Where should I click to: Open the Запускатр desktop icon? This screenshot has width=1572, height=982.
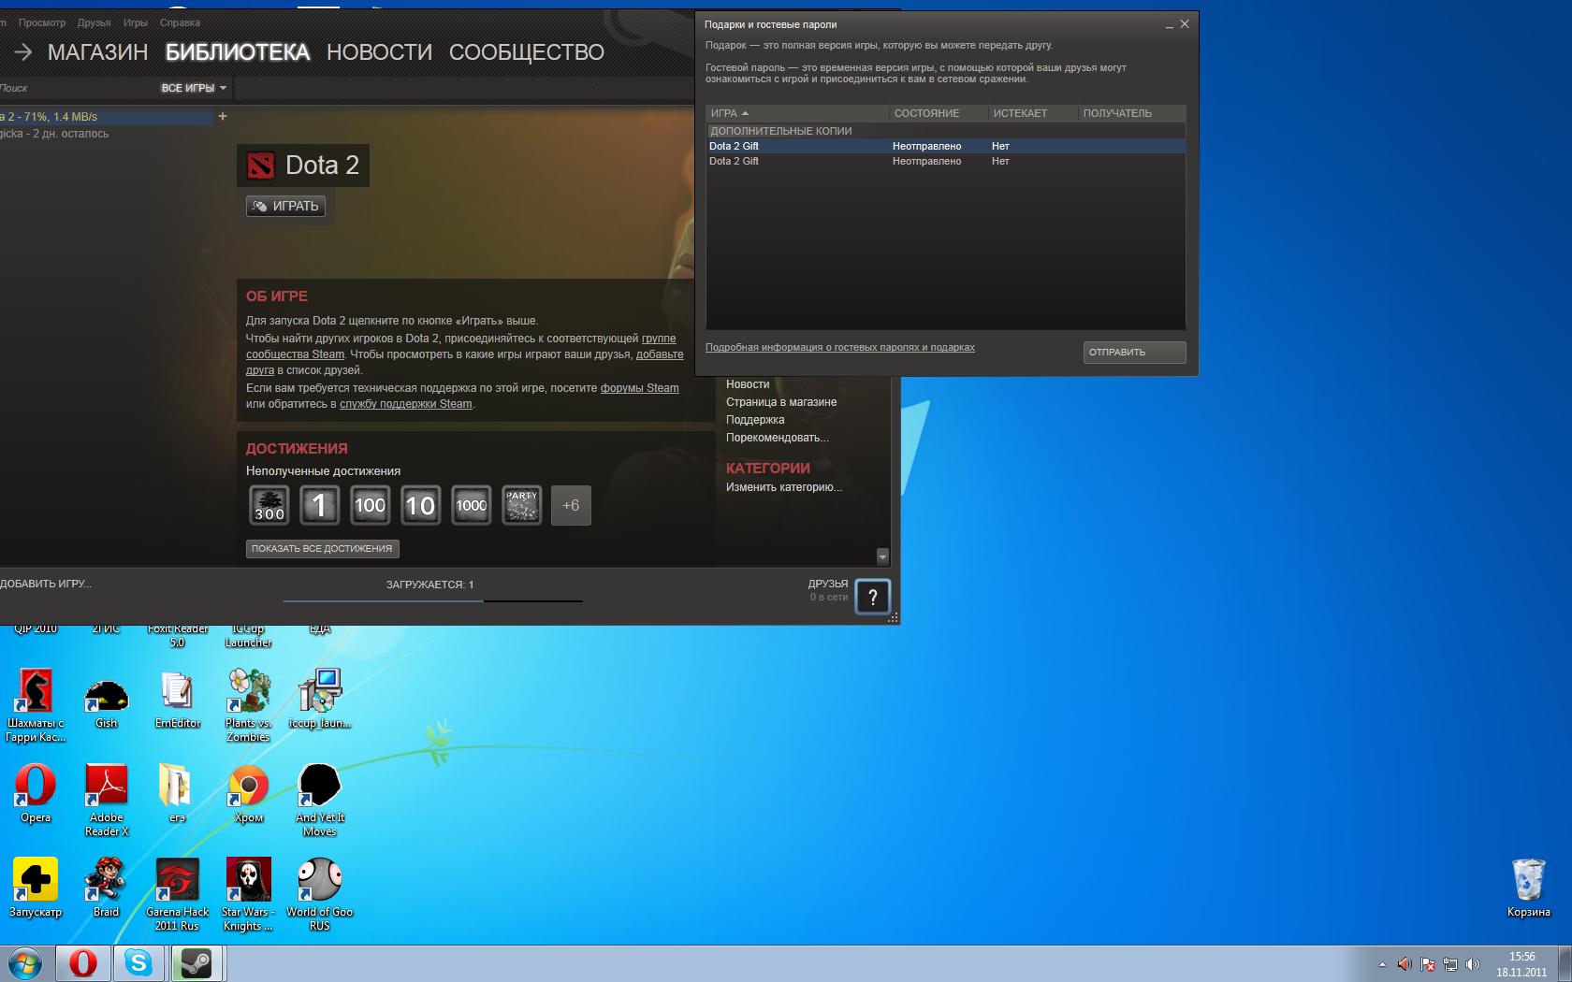(36, 888)
